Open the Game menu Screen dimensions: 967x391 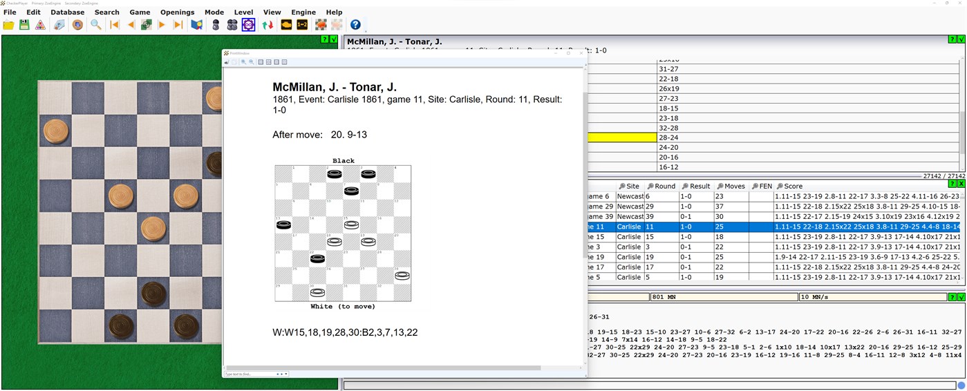tap(140, 12)
